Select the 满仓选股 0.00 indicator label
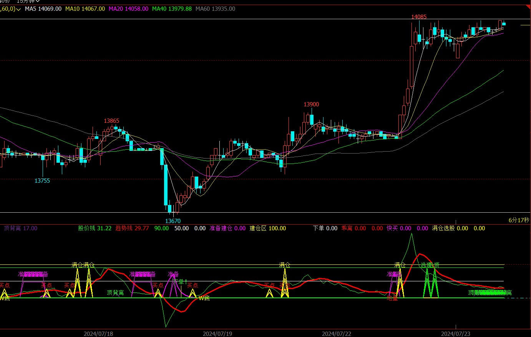 click(x=450, y=228)
